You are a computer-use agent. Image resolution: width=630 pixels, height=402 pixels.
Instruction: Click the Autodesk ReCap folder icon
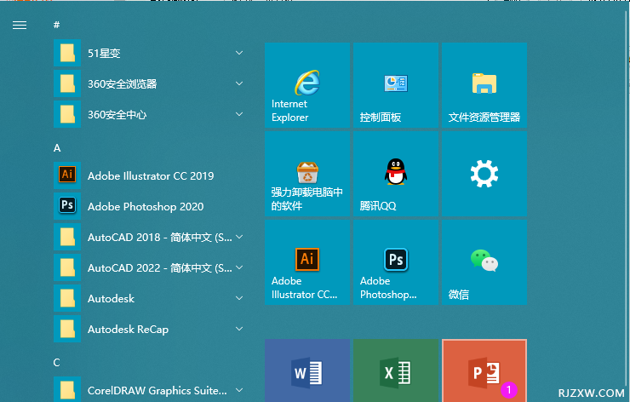pyautogui.click(x=67, y=329)
